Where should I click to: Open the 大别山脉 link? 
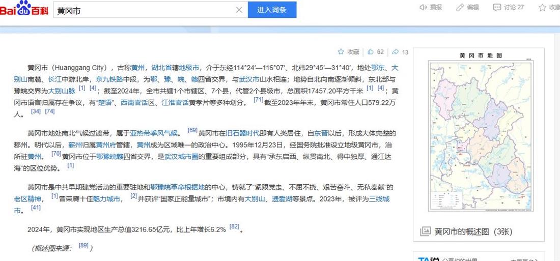click(x=62, y=91)
